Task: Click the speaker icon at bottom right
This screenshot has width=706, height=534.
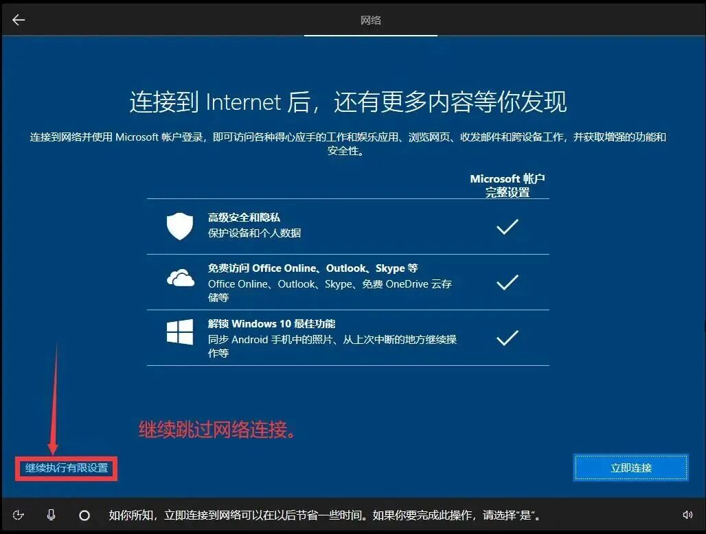Action: point(689,513)
